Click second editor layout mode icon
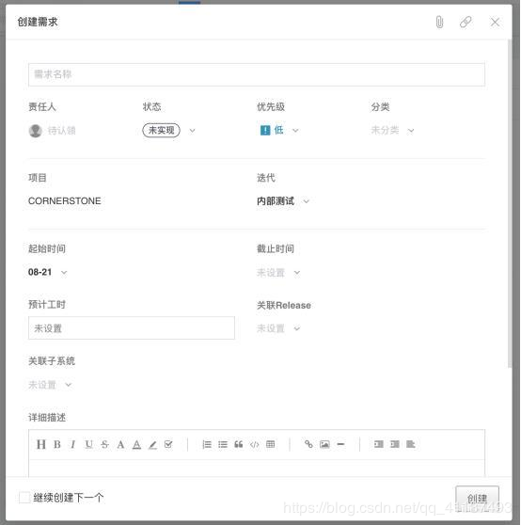521x525 pixels. click(395, 444)
